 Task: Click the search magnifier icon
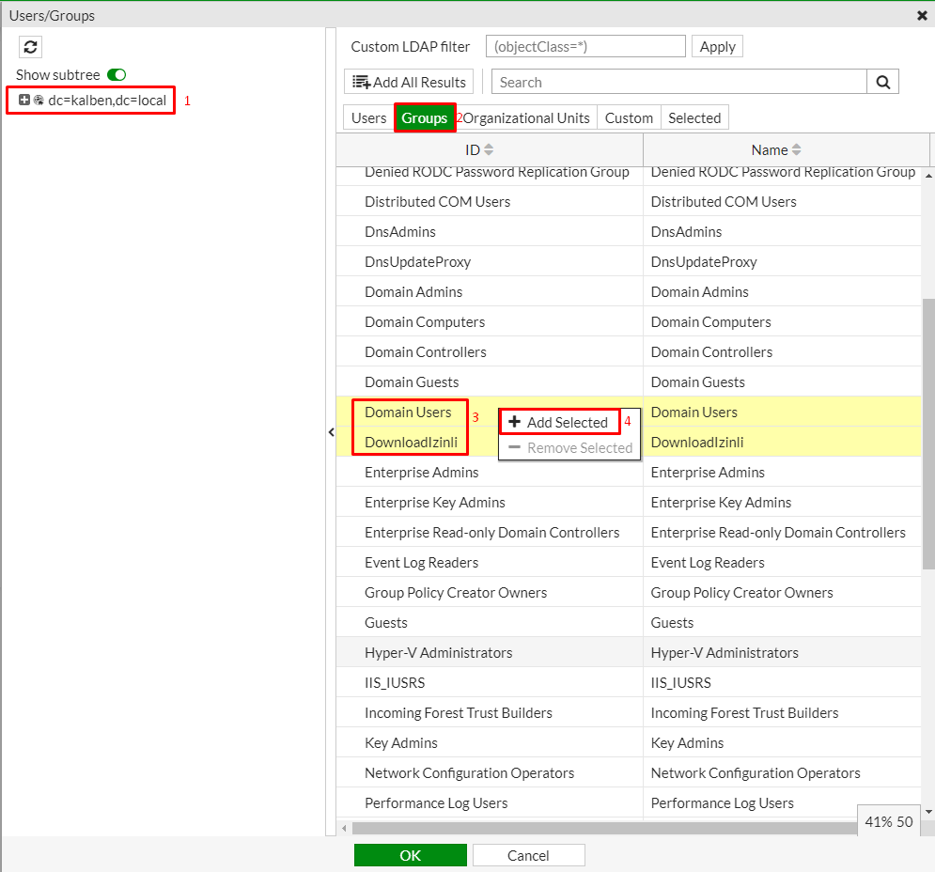point(882,82)
